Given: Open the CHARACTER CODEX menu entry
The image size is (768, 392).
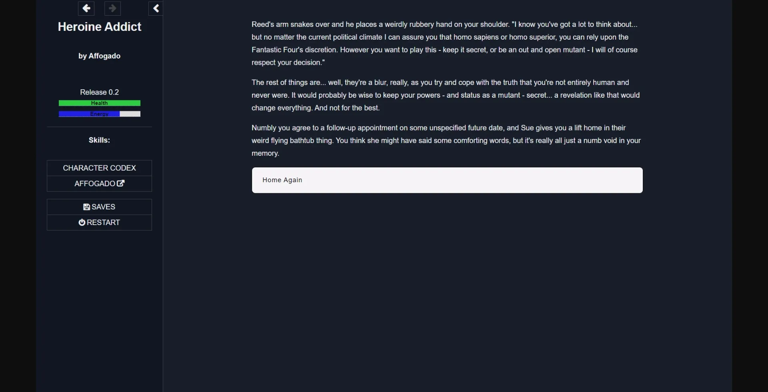Looking at the screenshot, I should 99,168.
